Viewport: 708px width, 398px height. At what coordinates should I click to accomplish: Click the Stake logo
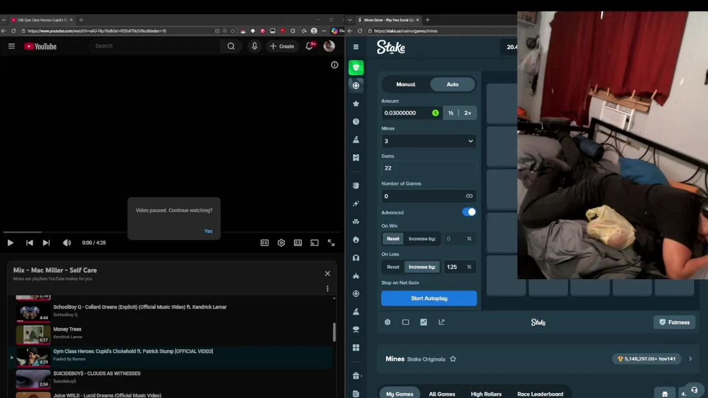coord(391,48)
